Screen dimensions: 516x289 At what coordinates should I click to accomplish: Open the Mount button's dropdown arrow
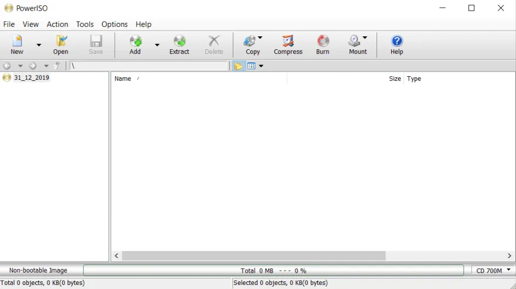pos(365,38)
